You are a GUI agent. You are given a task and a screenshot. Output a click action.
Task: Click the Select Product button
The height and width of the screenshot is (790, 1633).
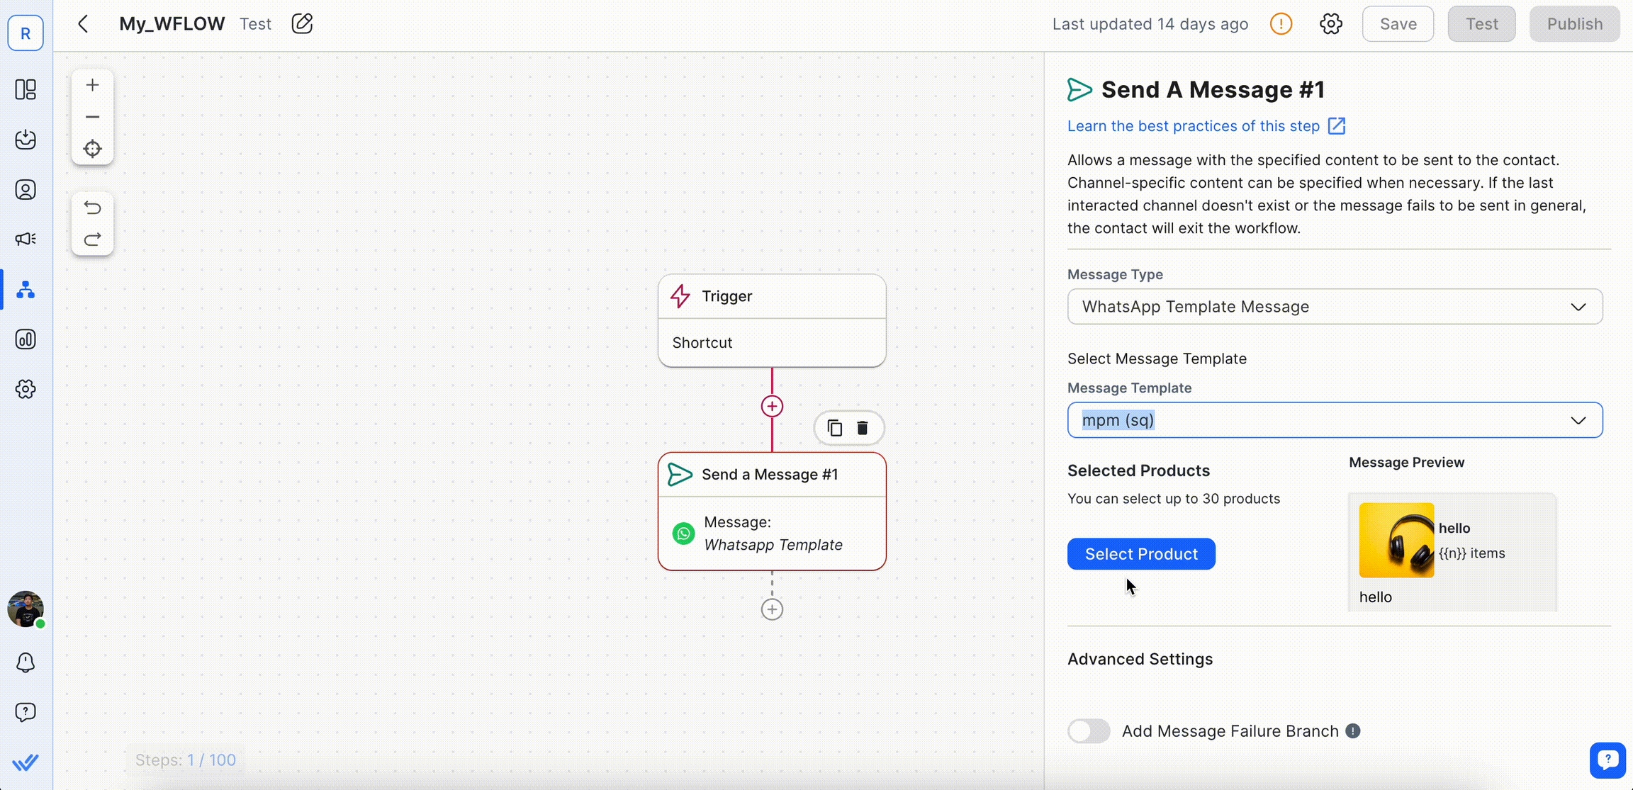[1141, 554]
